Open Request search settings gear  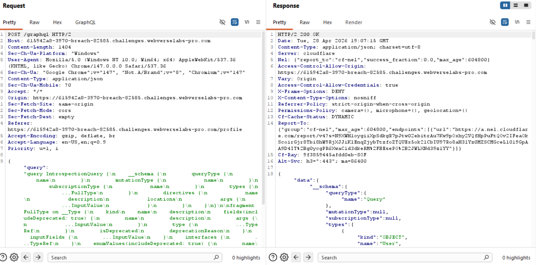[x=14, y=257]
